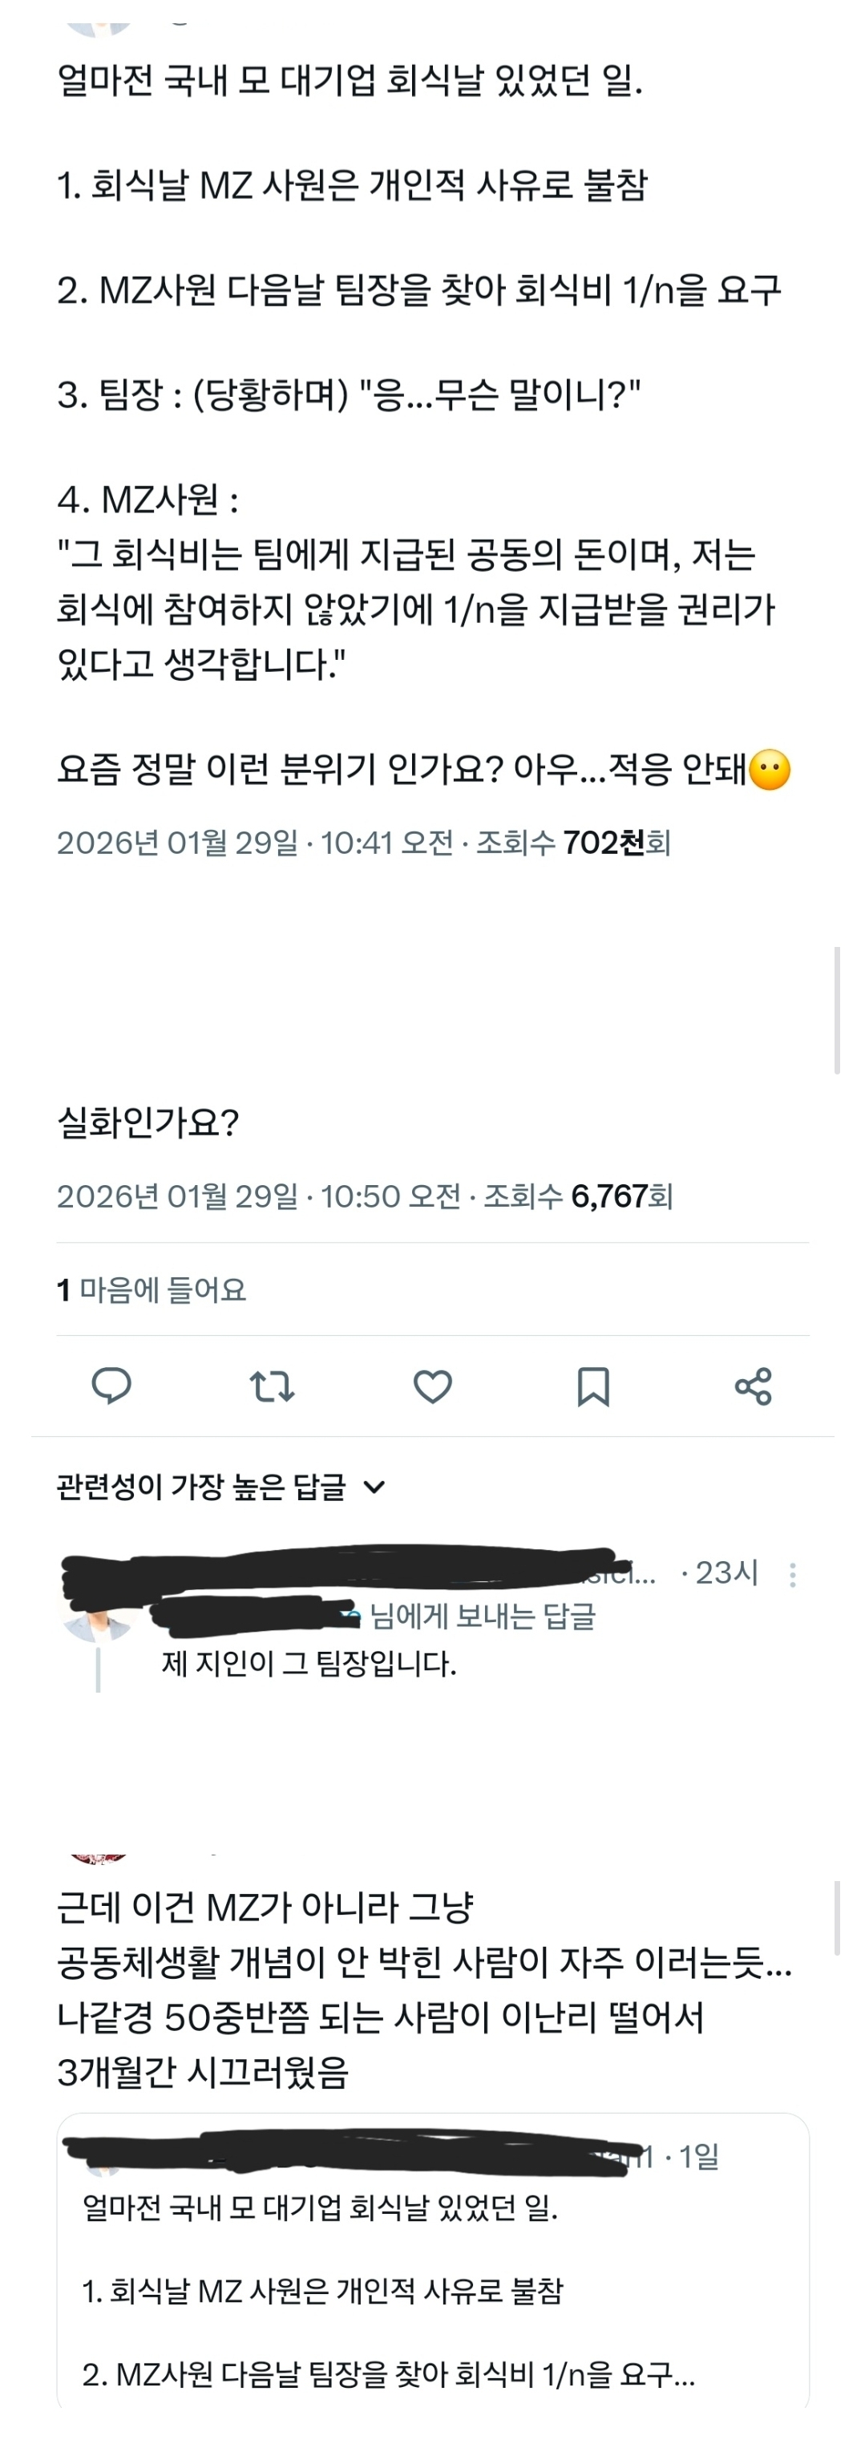
Task: Tap the 실화인가요? tweet text
Action: [148, 1122]
